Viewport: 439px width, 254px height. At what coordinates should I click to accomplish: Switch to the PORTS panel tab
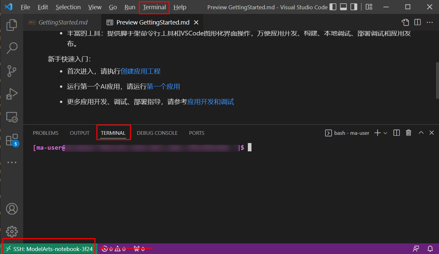(196, 133)
